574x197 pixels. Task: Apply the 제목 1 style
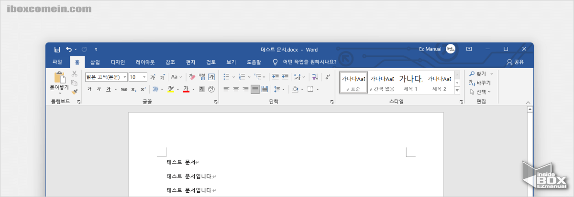pos(410,82)
